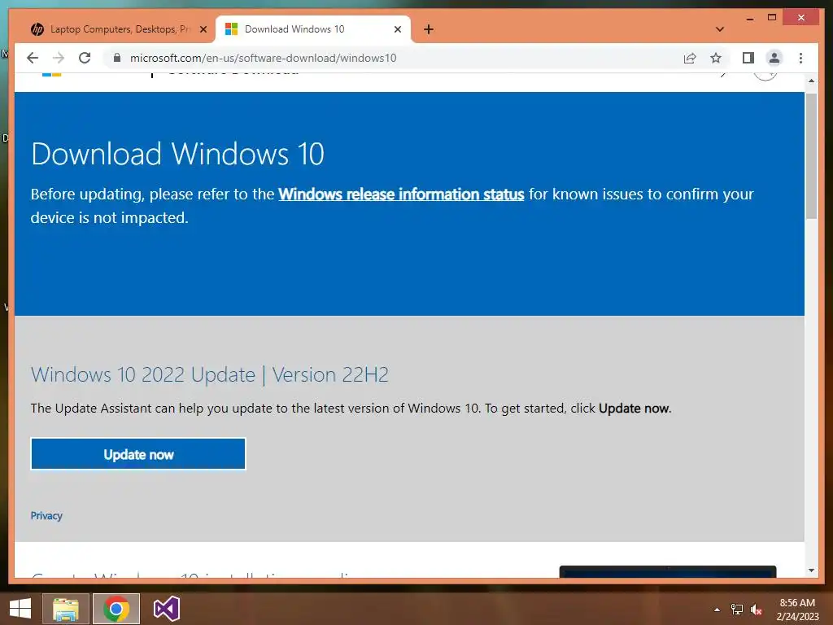Click the page scrollbar thumb
833x625 pixels.
[x=811, y=155]
